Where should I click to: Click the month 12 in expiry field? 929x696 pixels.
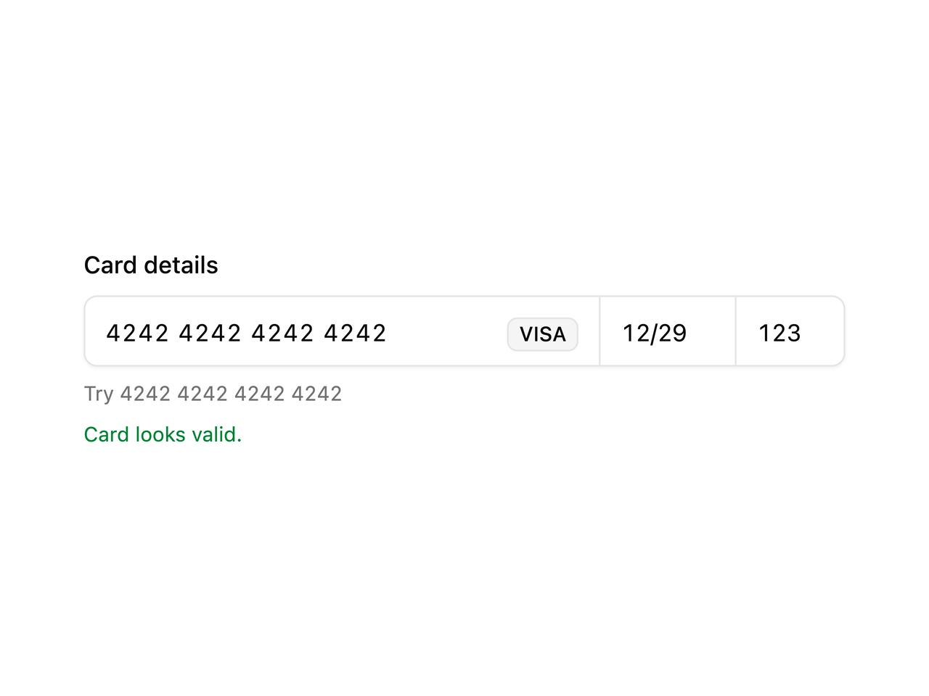(x=635, y=333)
